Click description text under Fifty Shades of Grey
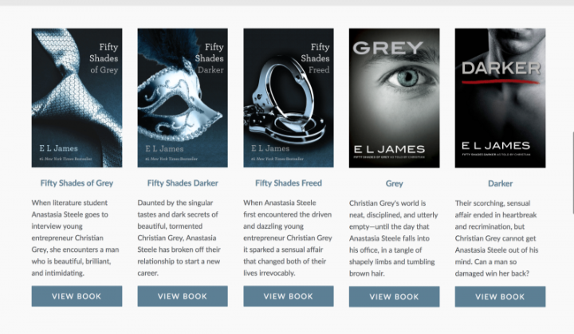The height and width of the screenshot is (334, 574). coord(76,238)
